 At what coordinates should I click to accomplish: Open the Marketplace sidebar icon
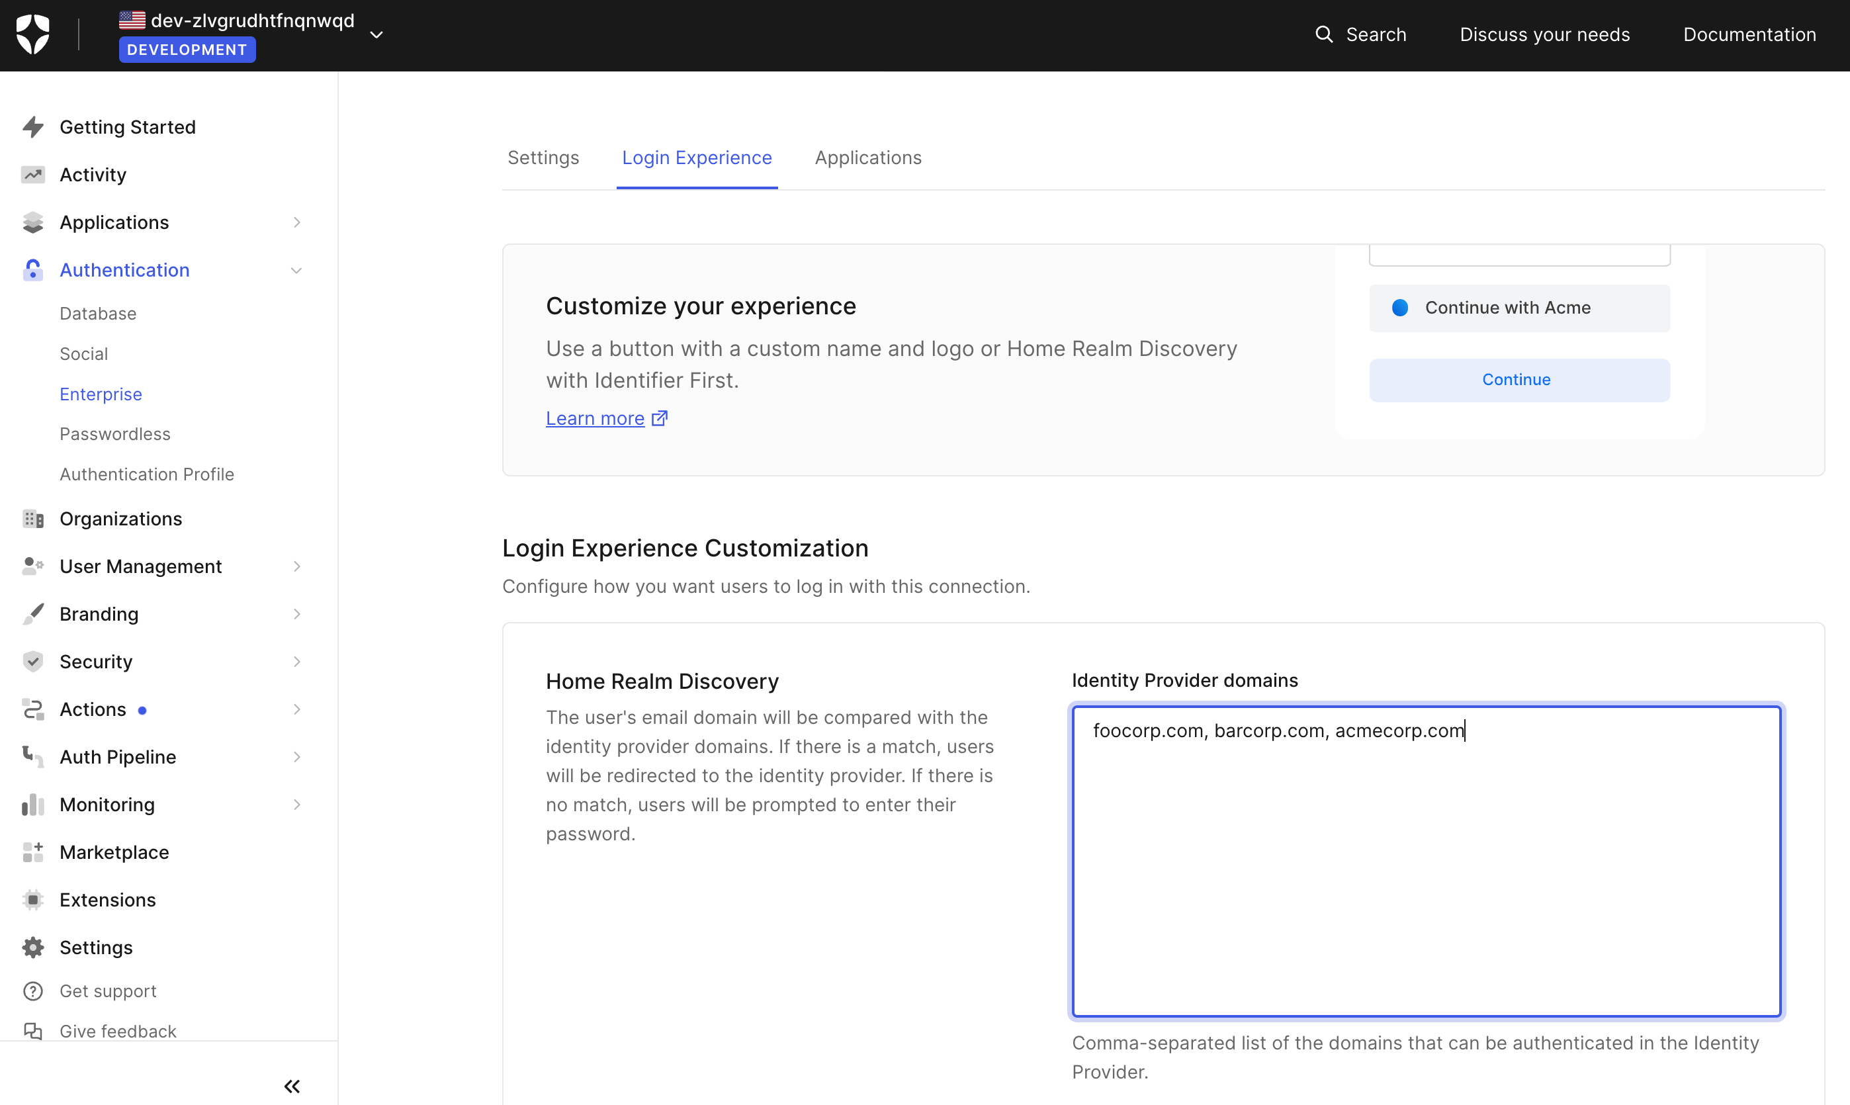(33, 852)
